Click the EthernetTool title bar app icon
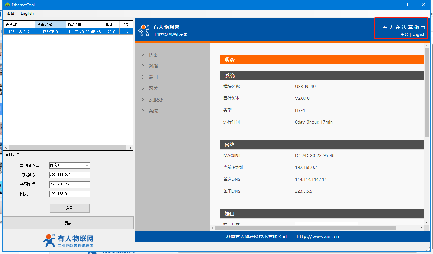The image size is (433, 254). click(x=7, y=5)
